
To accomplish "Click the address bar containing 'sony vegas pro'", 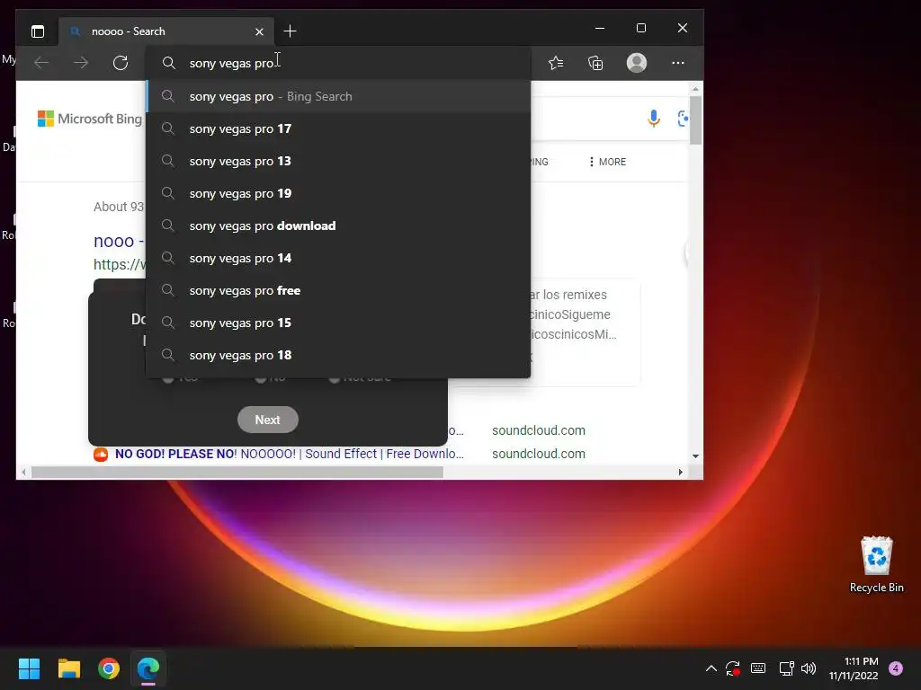I will (338, 64).
